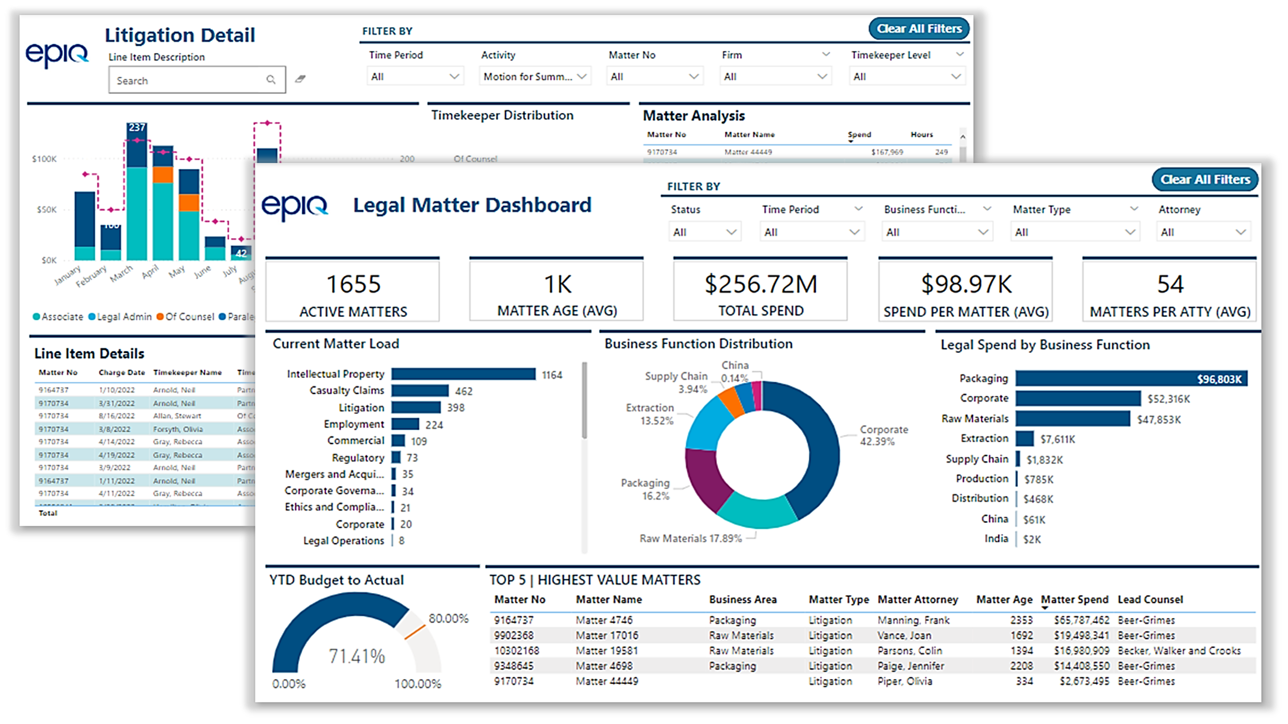Image resolution: width=1288 pixels, height=724 pixels.
Task: Open the Activity dropdown showing Motion for Summ...
Action: 535,76
